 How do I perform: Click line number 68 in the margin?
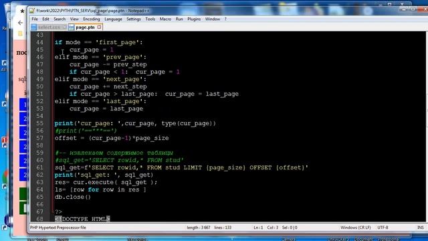40,219
